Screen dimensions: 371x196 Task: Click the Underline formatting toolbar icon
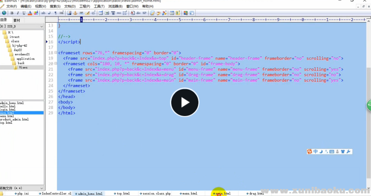coord(24,13)
